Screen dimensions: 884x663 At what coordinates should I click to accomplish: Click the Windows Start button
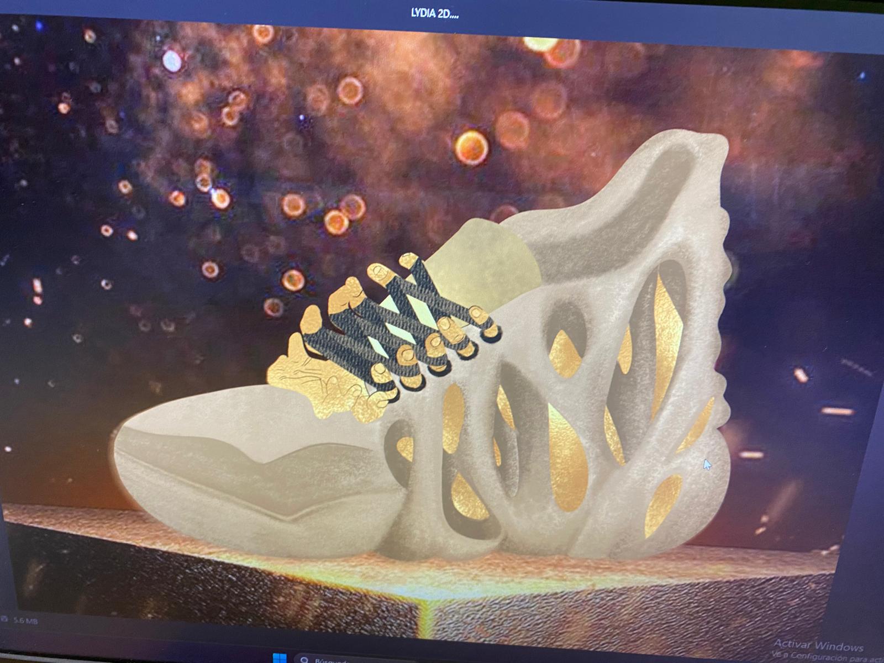click(x=280, y=657)
